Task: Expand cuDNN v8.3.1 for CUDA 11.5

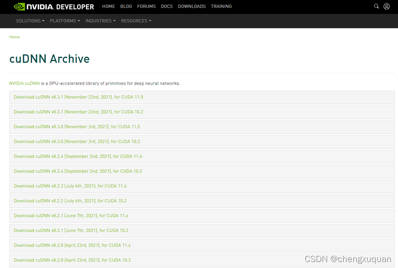Action: click(202, 97)
